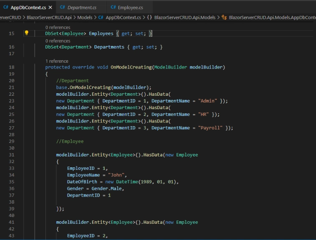
Task: Click the C# file icon on the Department.cs tab
Action: [x=63, y=8]
